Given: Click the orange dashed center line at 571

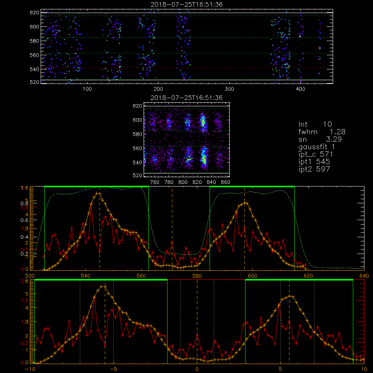Looking at the screenshot, I should (x=172, y=228).
